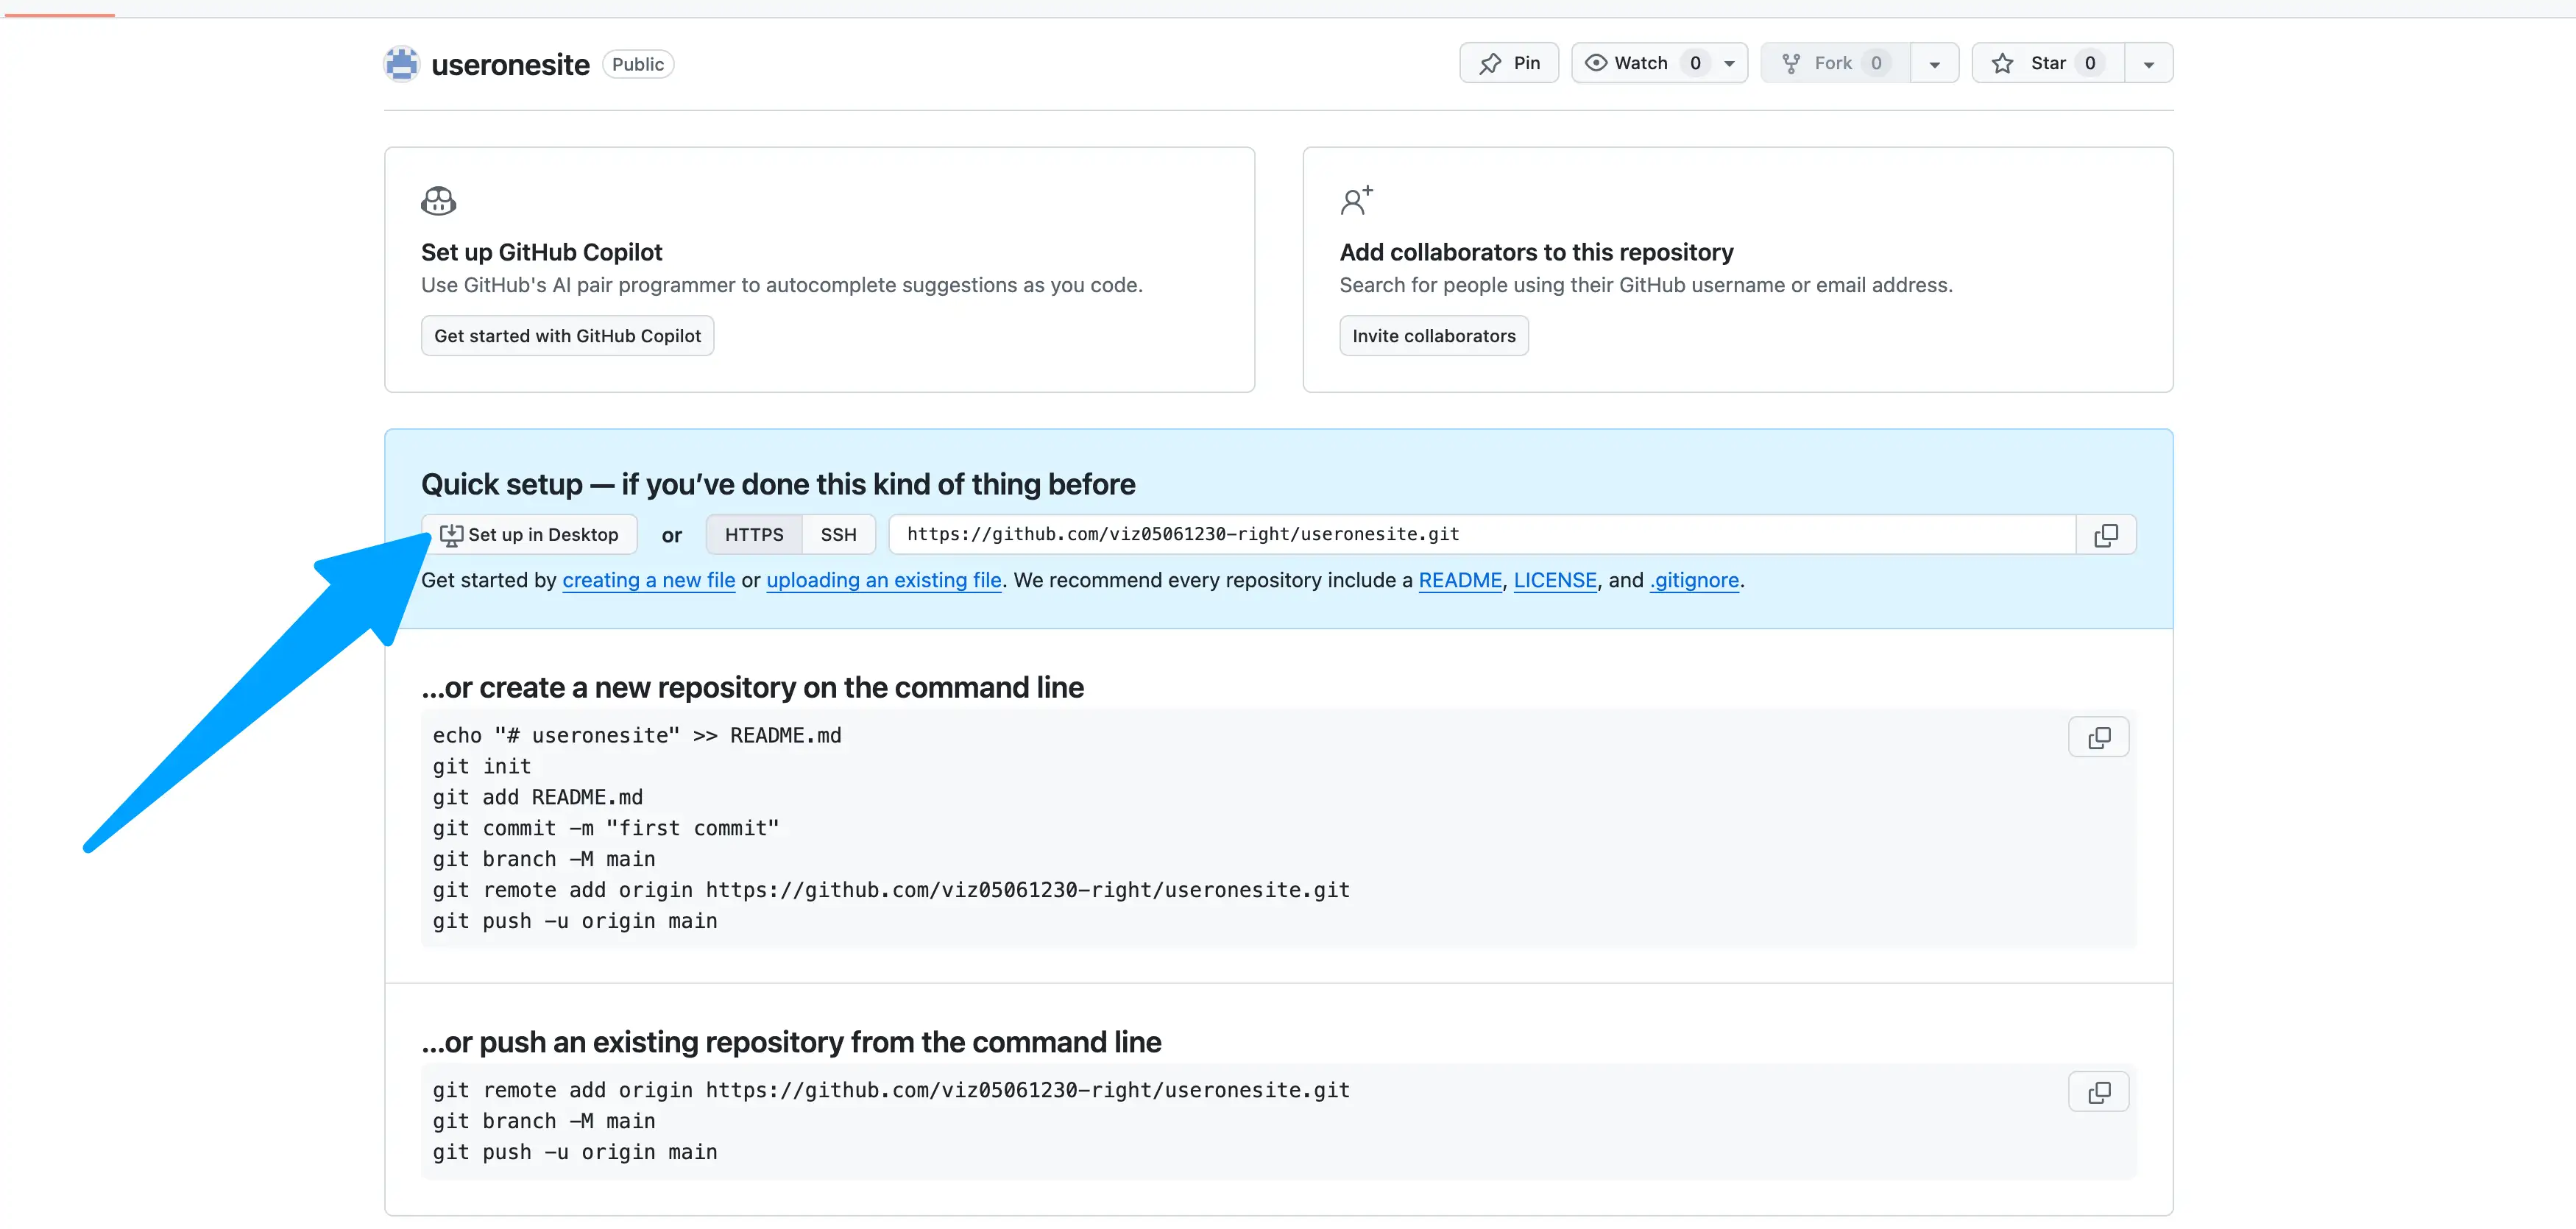Open the .gitignore recommendation link

1694,580
